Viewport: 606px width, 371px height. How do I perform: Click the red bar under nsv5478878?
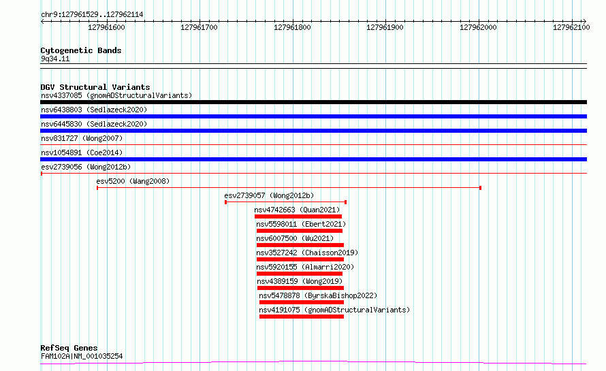[x=302, y=302]
